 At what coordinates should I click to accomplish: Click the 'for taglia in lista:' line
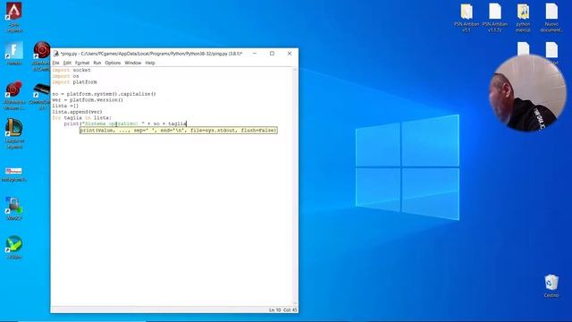coord(81,117)
